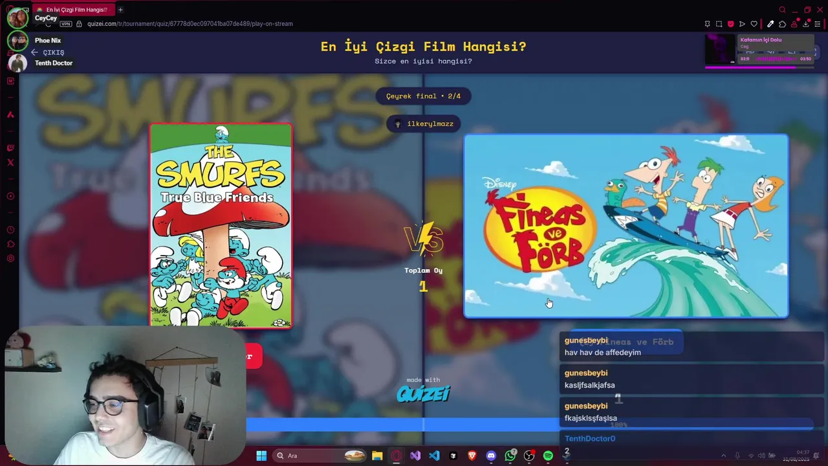Open the Easy Setup sliders icon
828x466 pixels.
click(817, 24)
